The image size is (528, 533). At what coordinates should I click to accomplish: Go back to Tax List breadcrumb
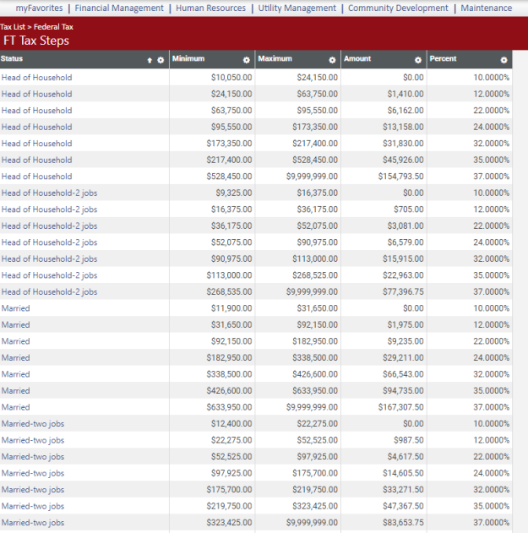[x=13, y=27]
